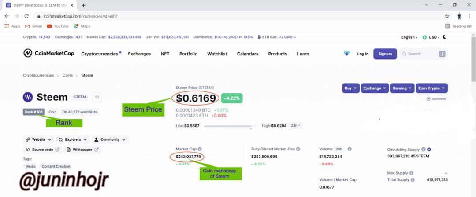Go to Watchlist
This screenshot has width=476, height=197.
217,54
